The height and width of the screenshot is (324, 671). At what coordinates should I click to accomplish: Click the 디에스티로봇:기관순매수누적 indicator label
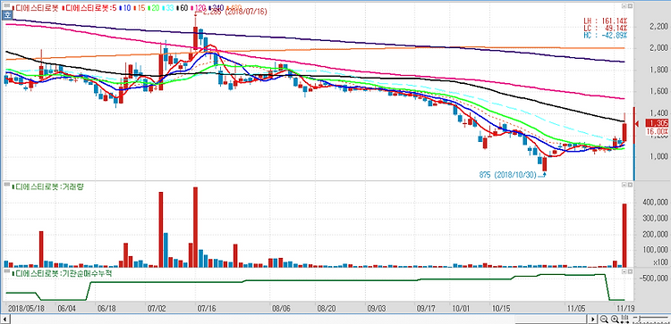pos(63,273)
